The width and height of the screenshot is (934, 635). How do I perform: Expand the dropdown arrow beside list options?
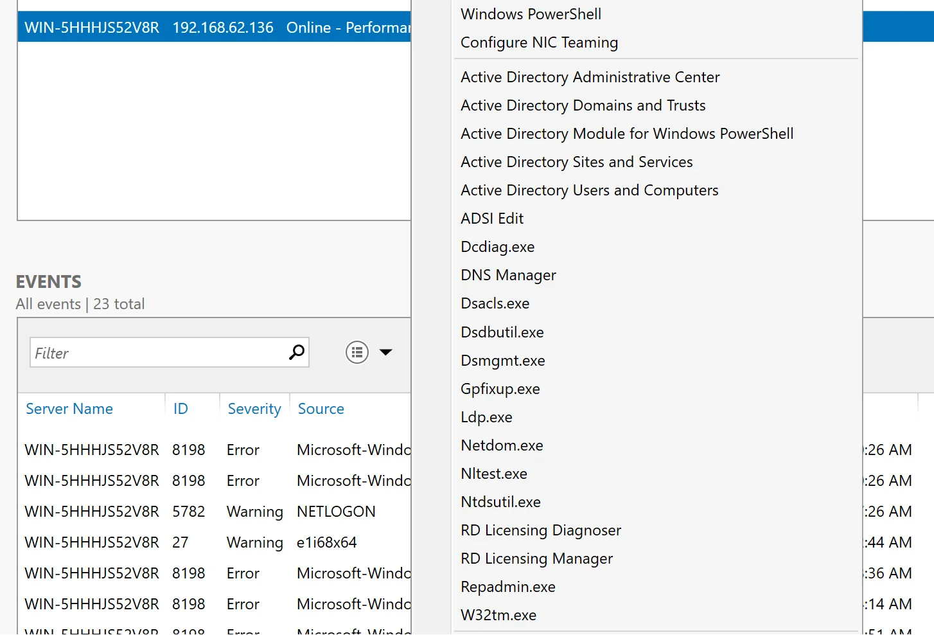tap(385, 352)
